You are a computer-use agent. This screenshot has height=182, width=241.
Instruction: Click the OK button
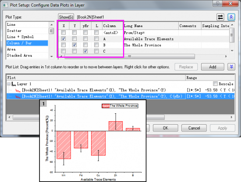(166, 128)
